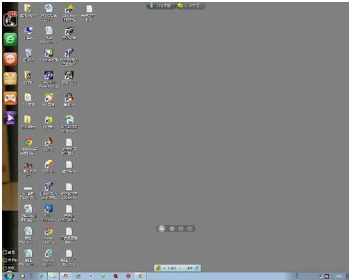Click the taskbar clock
This screenshot has width=349, height=280.
click(x=339, y=277)
